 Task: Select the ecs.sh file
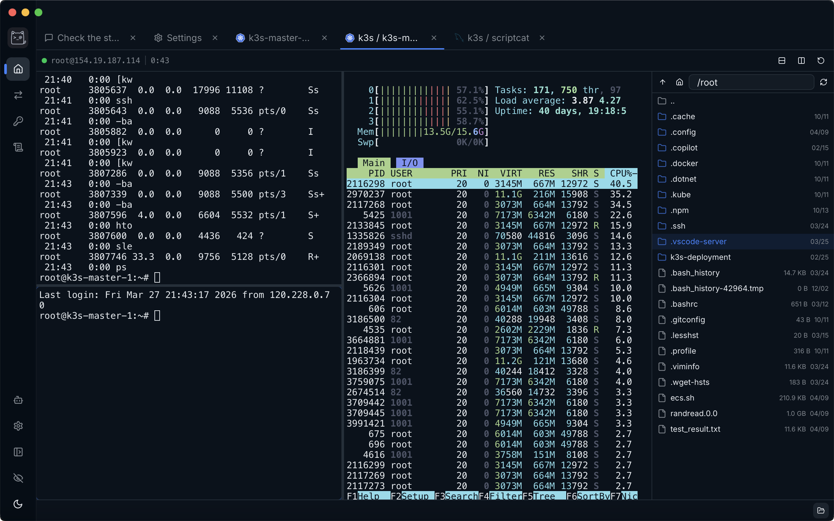point(743,398)
